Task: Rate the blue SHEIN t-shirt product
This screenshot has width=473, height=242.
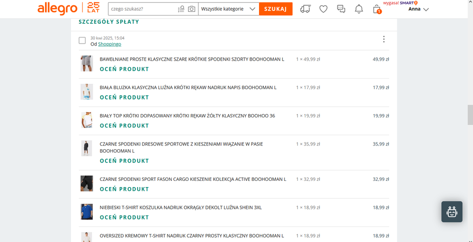Action: 124,217
